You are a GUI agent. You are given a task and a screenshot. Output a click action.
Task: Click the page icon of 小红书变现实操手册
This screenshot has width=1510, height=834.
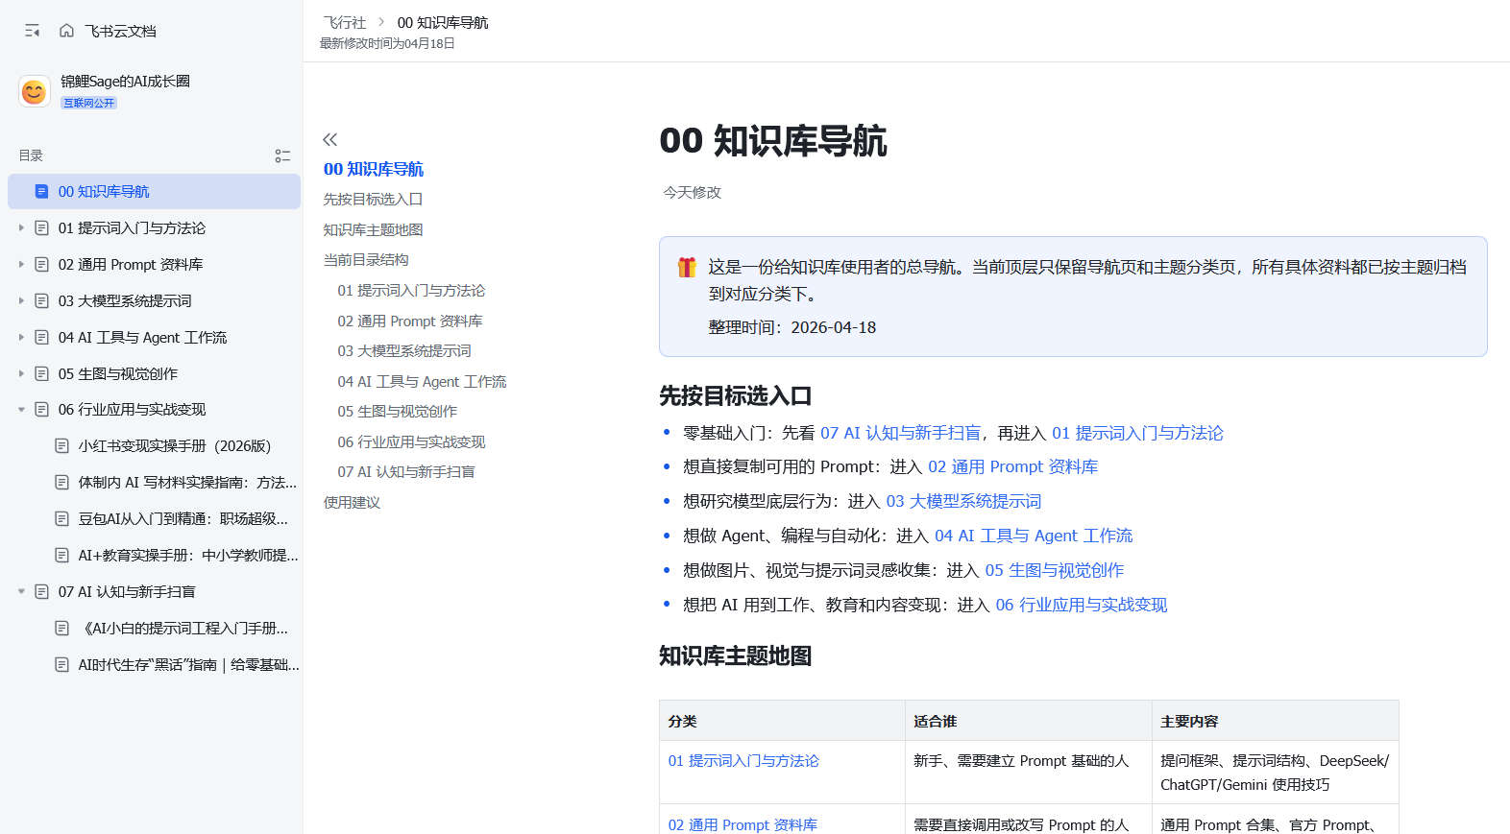(61, 446)
